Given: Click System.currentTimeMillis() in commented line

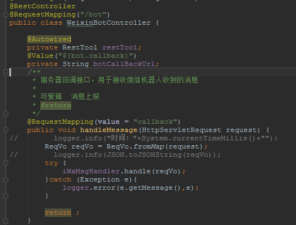Looking at the screenshot, I should pyautogui.click(x=198, y=138).
